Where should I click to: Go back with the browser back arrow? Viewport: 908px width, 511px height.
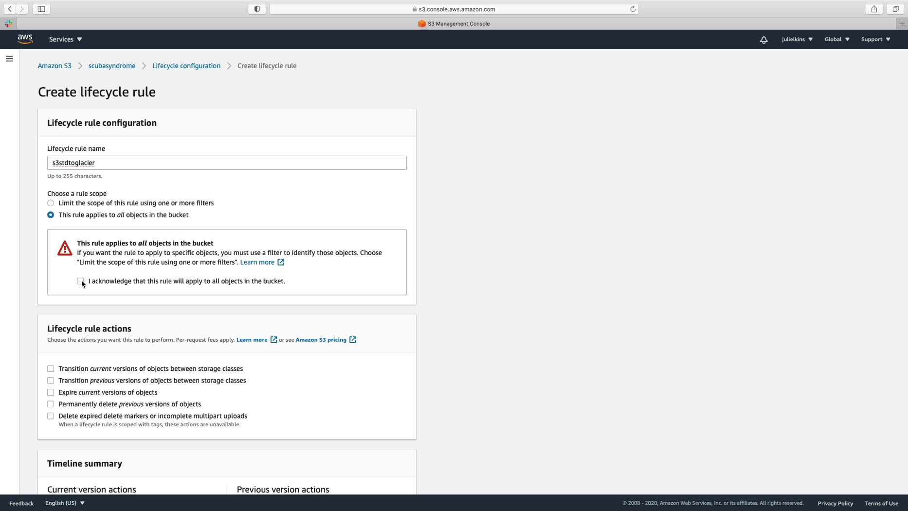click(10, 9)
